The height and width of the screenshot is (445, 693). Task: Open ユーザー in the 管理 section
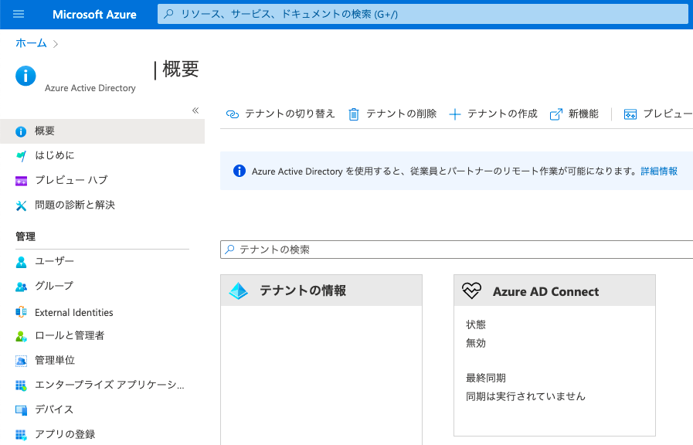click(x=102, y=262)
